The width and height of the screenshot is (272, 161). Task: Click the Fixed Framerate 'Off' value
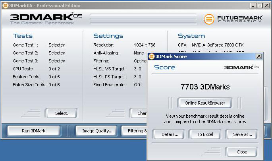(x=137, y=85)
